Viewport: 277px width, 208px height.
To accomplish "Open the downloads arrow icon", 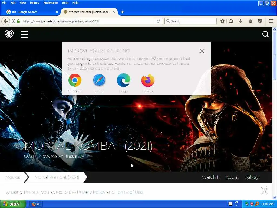I will [240, 21].
